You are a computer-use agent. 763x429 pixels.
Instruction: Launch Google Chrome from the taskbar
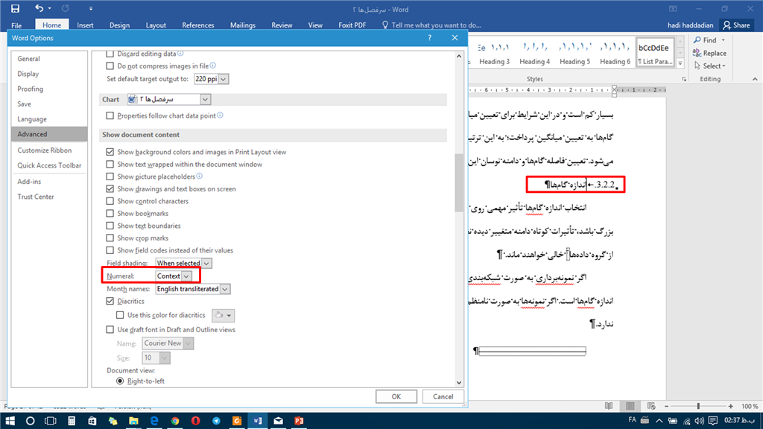point(175,420)
